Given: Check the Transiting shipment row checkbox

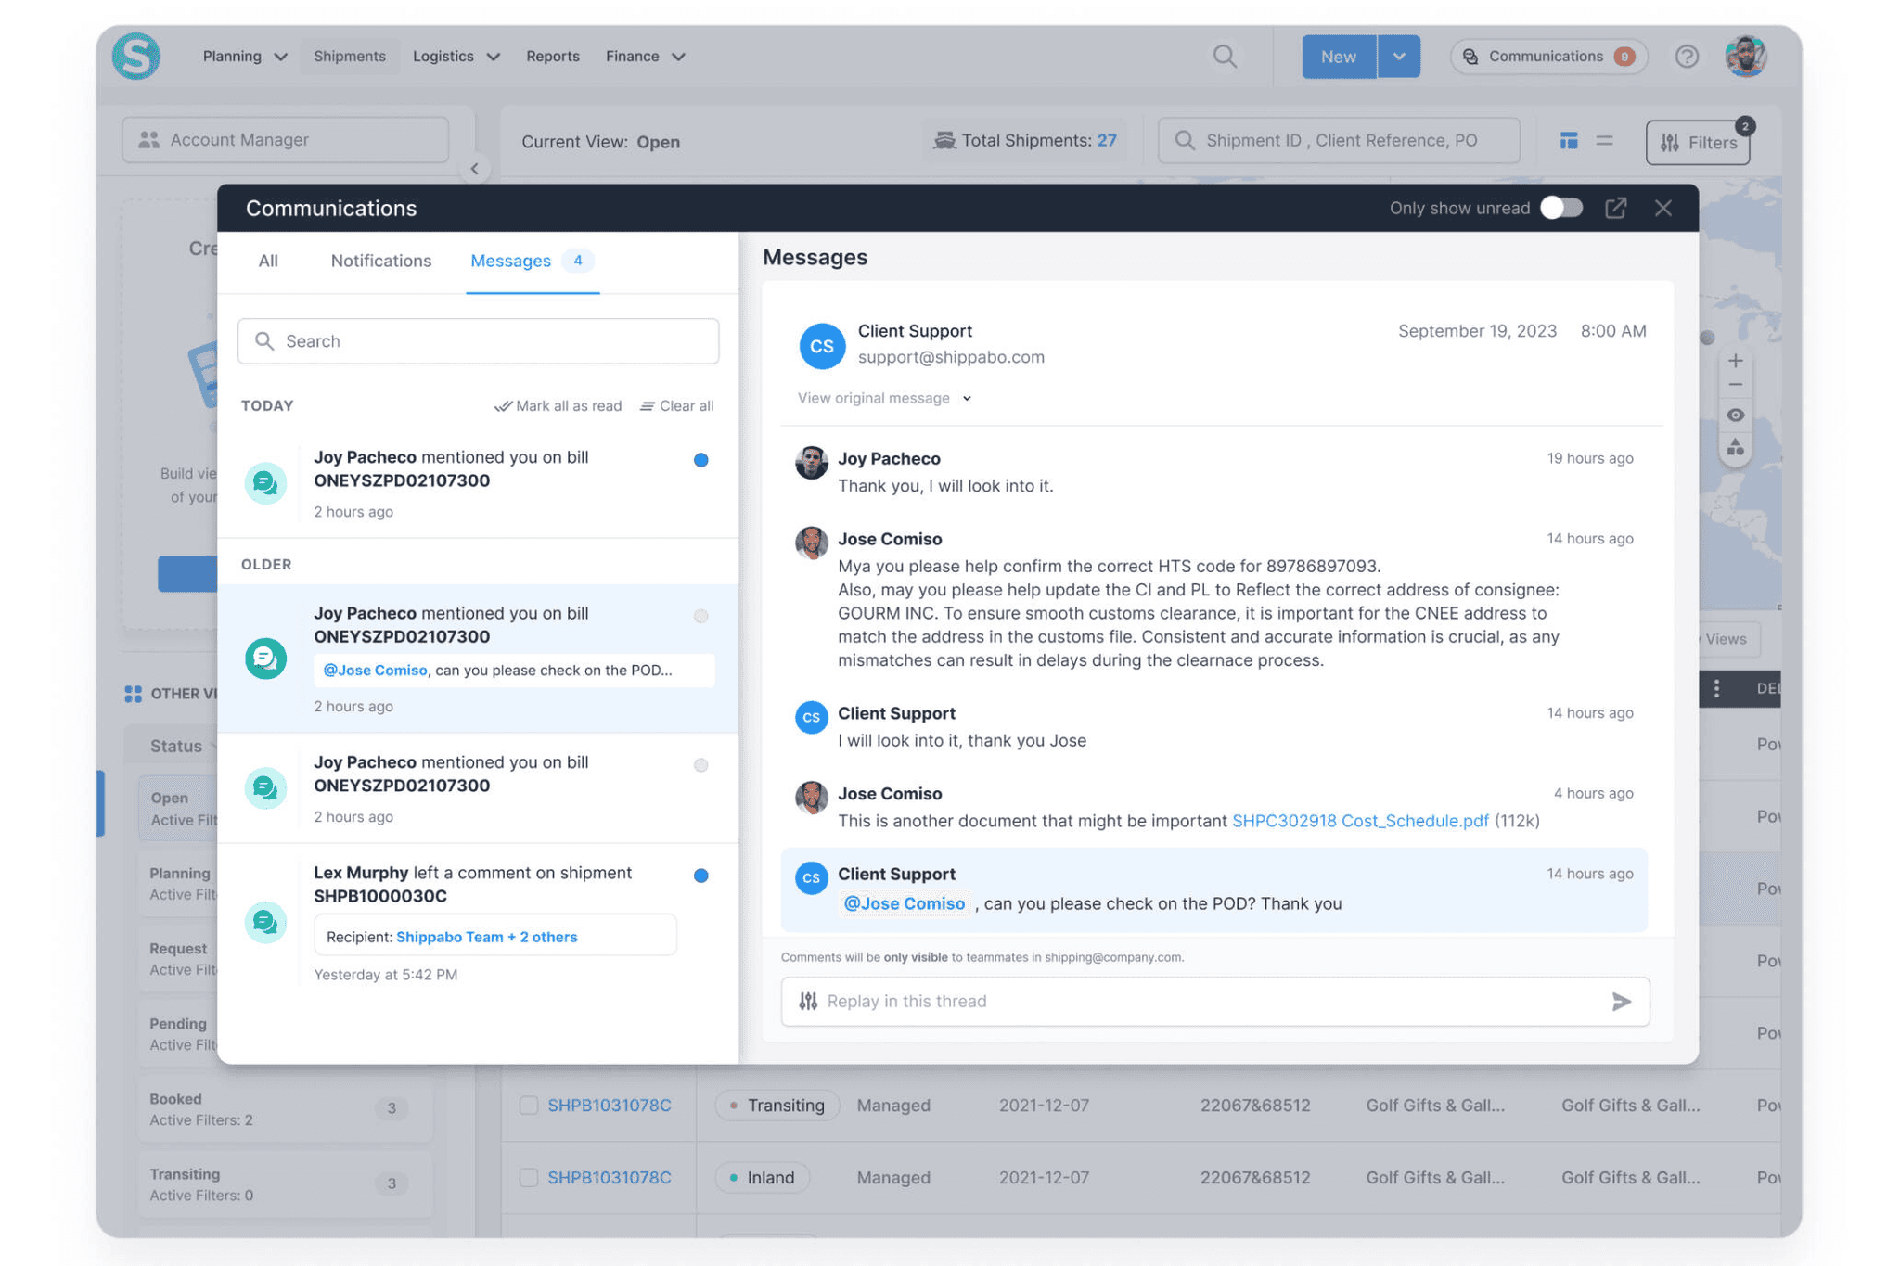Looking at the screenshot, I should (x=529, y=1105).
